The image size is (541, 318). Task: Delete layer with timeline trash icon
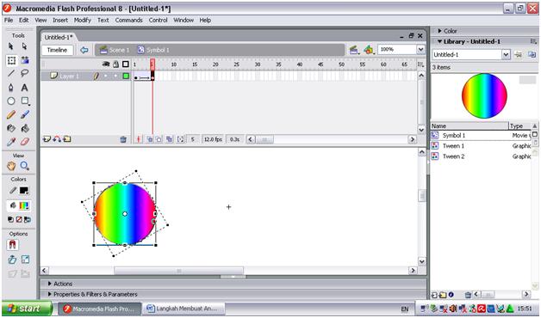(x=123, y=139)
